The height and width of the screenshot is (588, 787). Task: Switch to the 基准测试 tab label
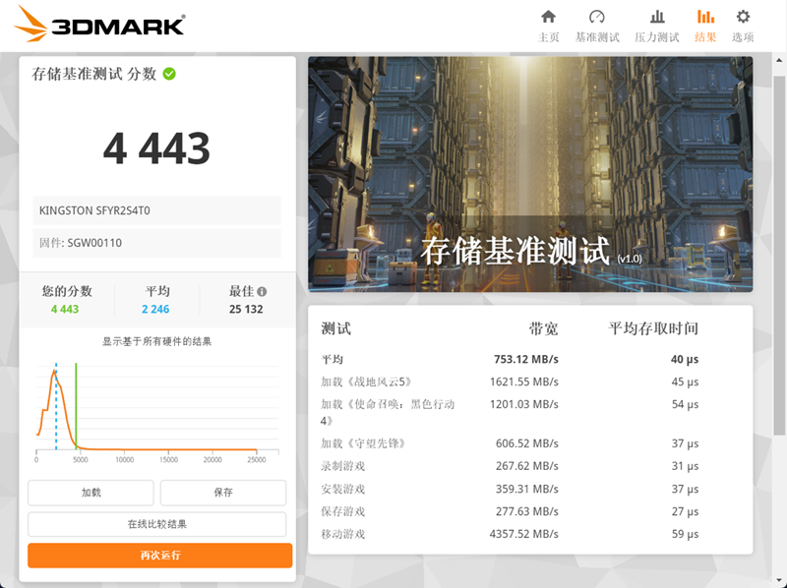pyautogui.click(x=597, y=37)
